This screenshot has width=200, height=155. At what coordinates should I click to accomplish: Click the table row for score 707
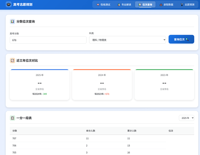click(88, 138)
